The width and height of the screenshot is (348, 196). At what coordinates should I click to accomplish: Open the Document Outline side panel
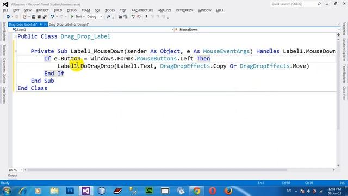[x=4, y=71]
